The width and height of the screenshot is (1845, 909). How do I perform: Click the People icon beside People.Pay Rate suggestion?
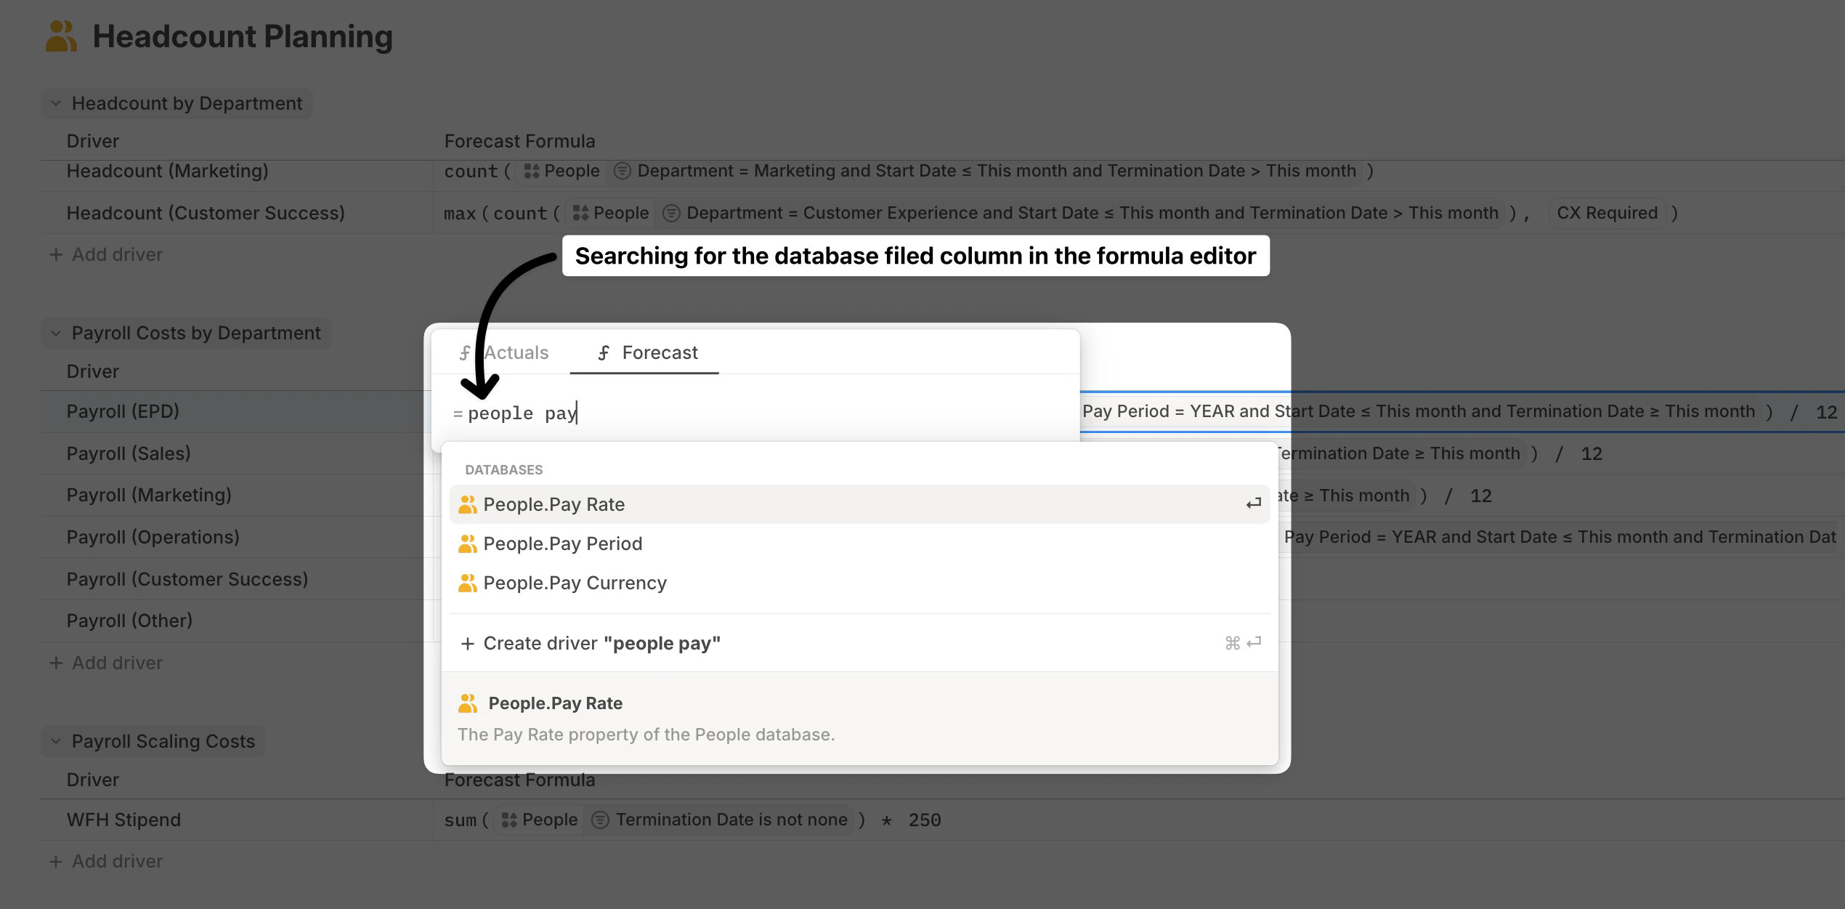[468, 504]
